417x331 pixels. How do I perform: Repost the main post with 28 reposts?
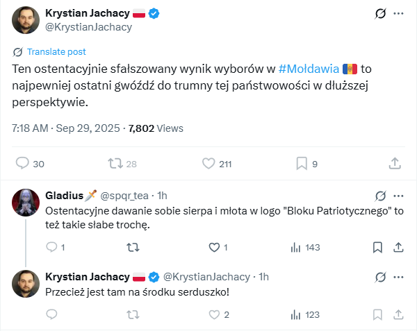[115, 164]
